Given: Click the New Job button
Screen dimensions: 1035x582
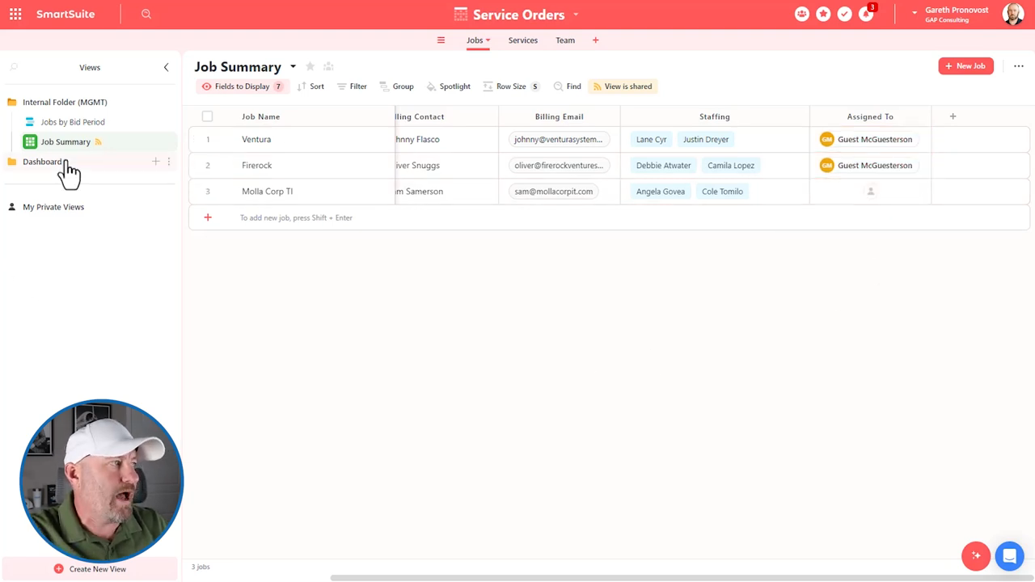Looking at the screenshot, I should [965, 66].
